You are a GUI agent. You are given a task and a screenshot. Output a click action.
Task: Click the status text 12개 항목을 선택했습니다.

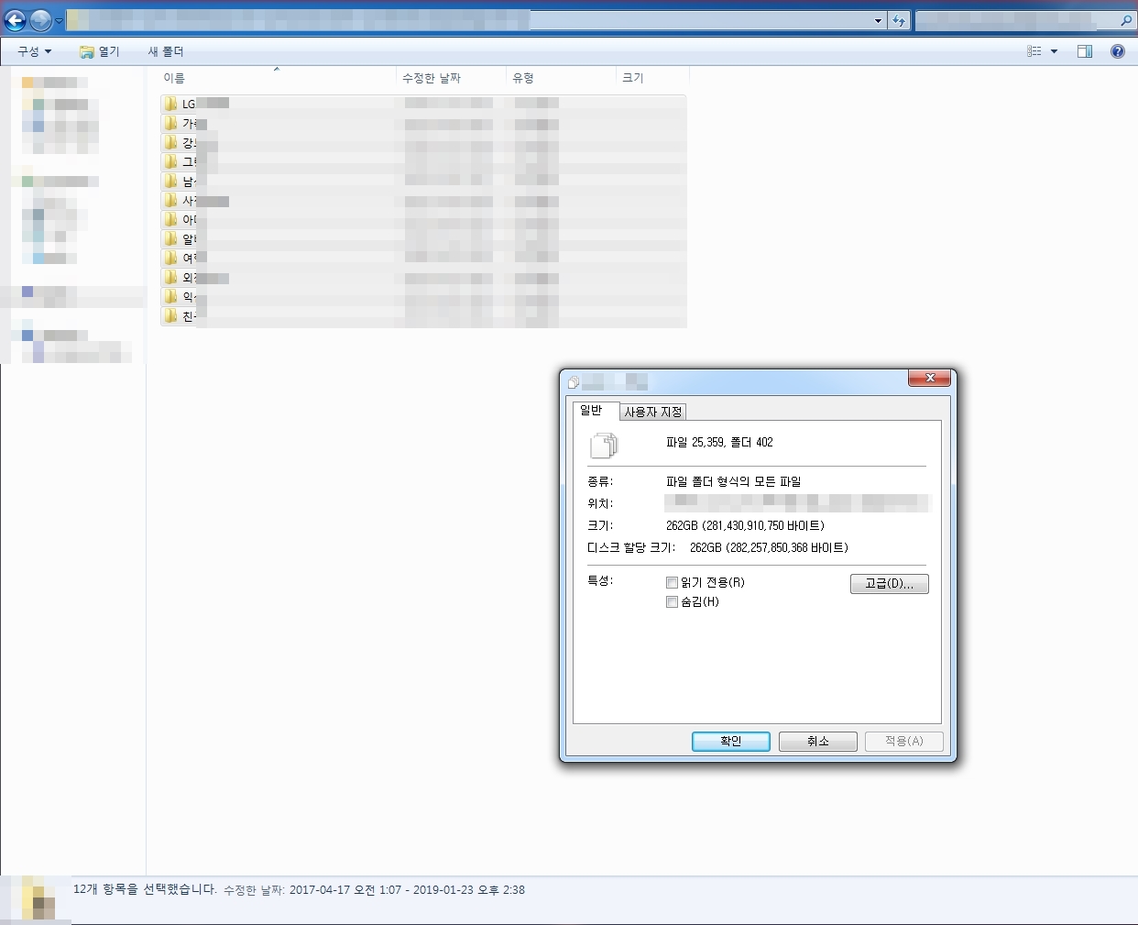pyautogui.click(x=145, y=889)
